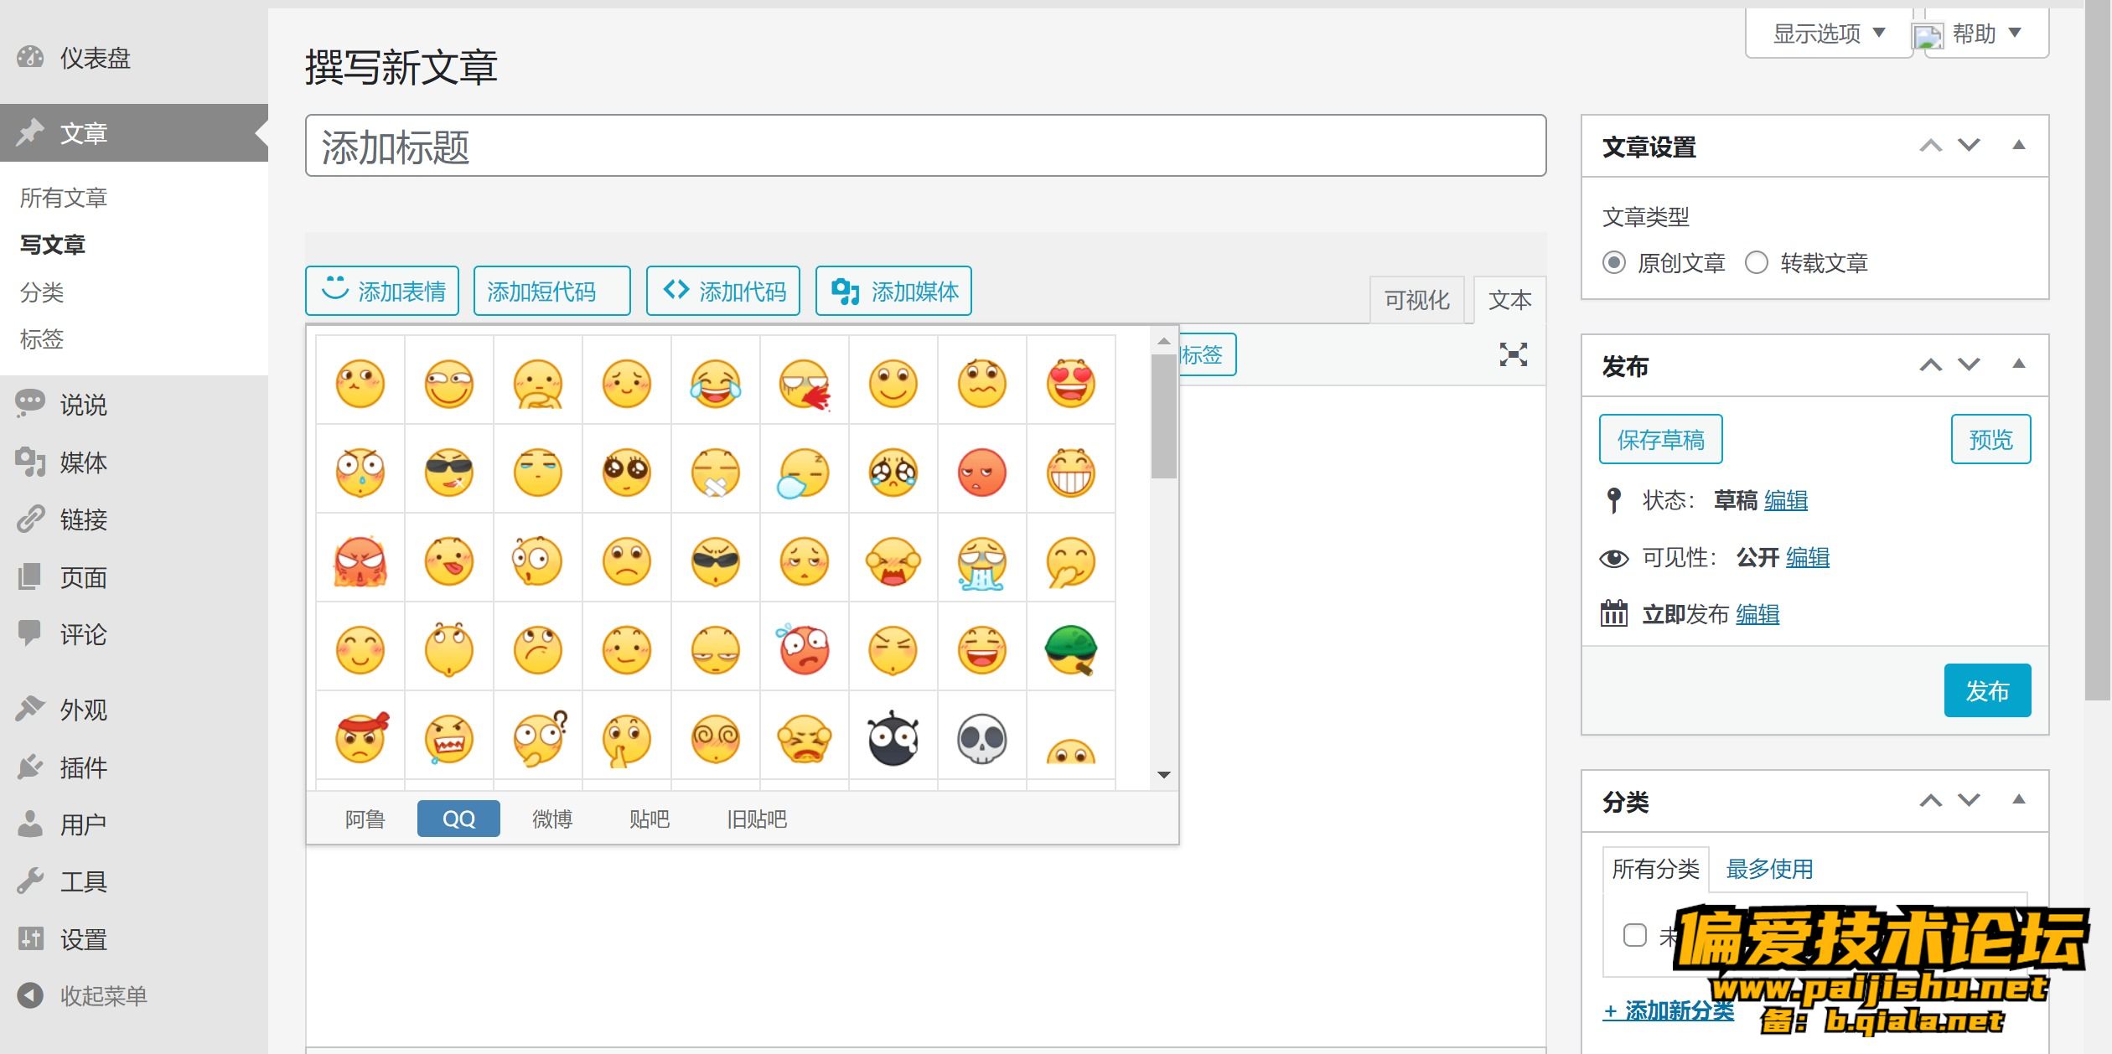Switch editor to 可视化 tab
Image resolution: width=2112 pixels, height=1054 pixels.
1416,299
